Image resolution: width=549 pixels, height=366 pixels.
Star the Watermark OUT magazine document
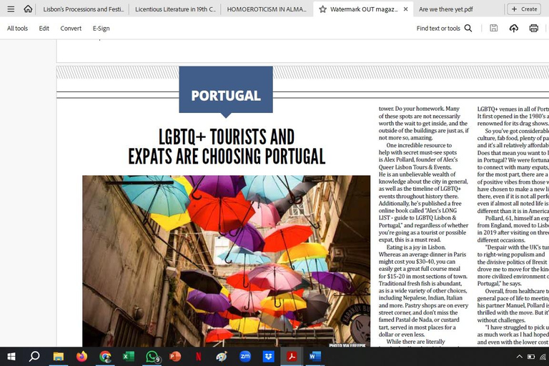click(x=323, y=9)
